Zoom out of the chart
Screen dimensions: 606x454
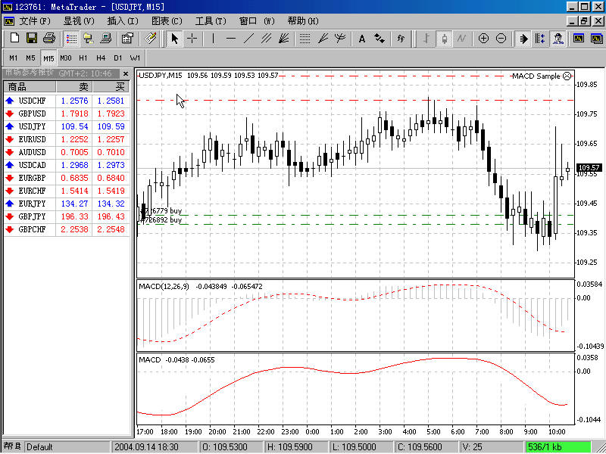(x=501, y=39)
